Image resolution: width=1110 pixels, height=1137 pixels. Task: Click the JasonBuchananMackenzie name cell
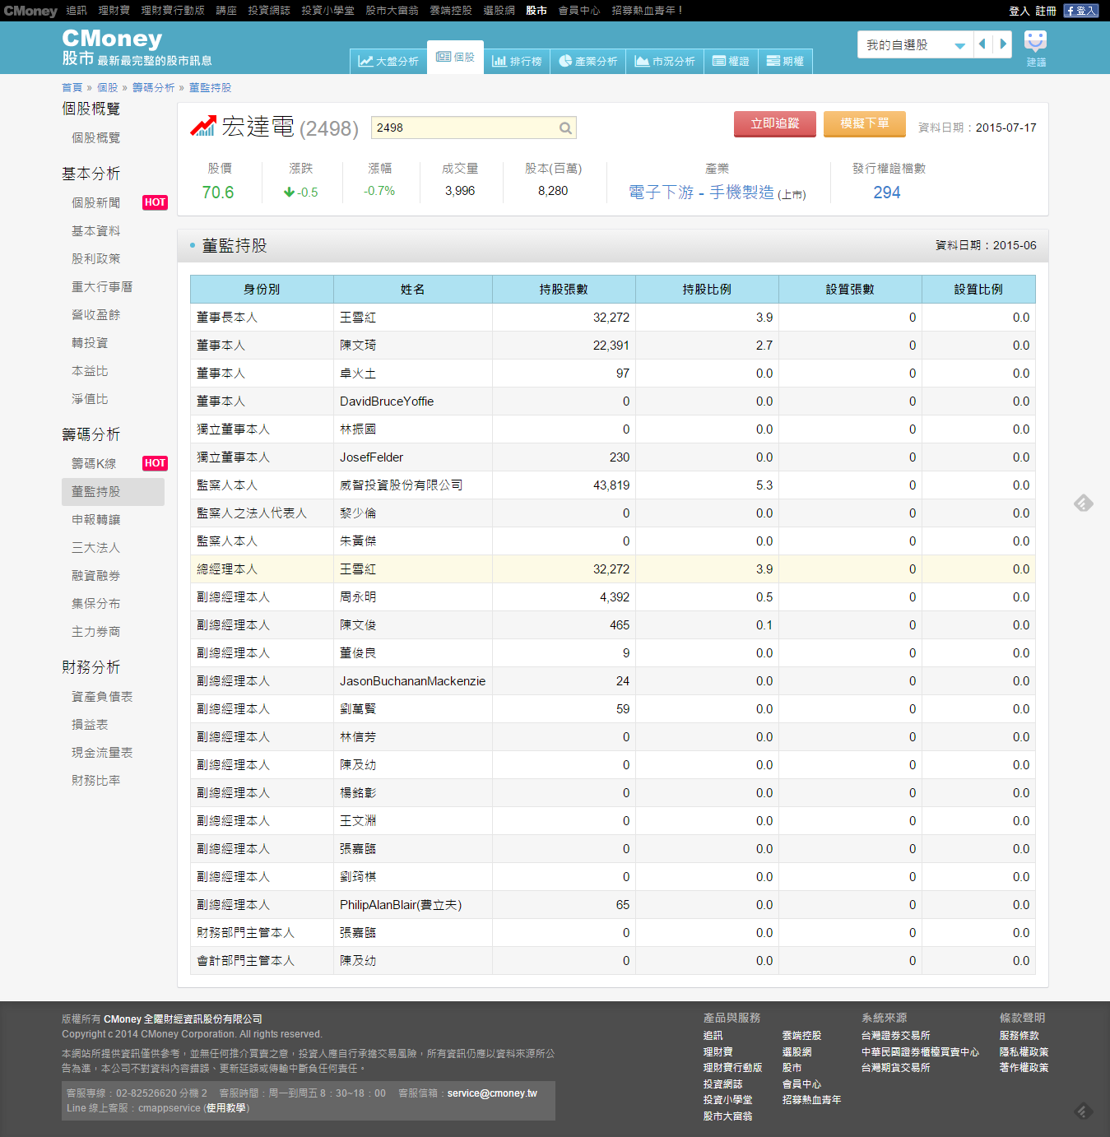(412, 681)
